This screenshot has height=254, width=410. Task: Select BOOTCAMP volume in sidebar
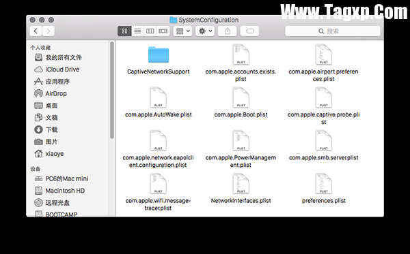56,214
